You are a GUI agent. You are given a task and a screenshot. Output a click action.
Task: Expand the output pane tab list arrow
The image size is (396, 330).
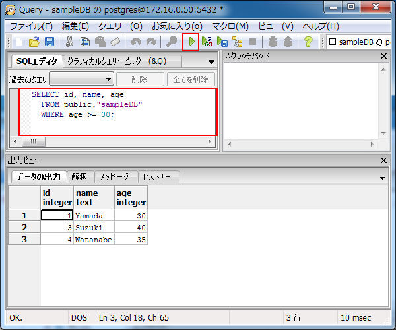[382, 178]
